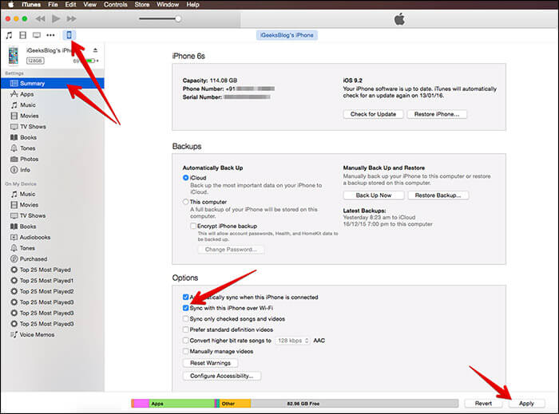
Task: Open Tones under On My Device
Action: 53,248
